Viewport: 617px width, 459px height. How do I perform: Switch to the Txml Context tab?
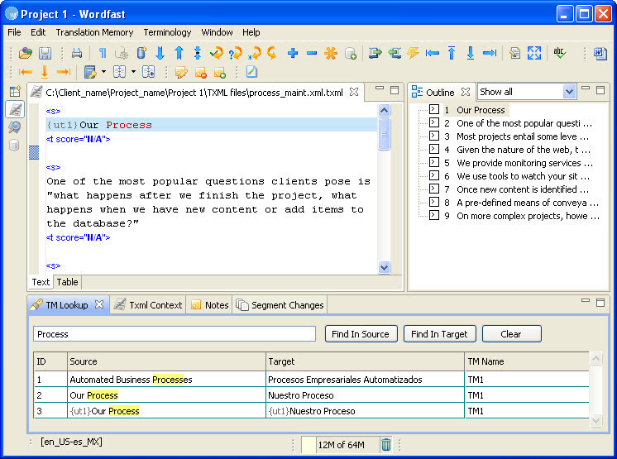[x=148, y=305]
